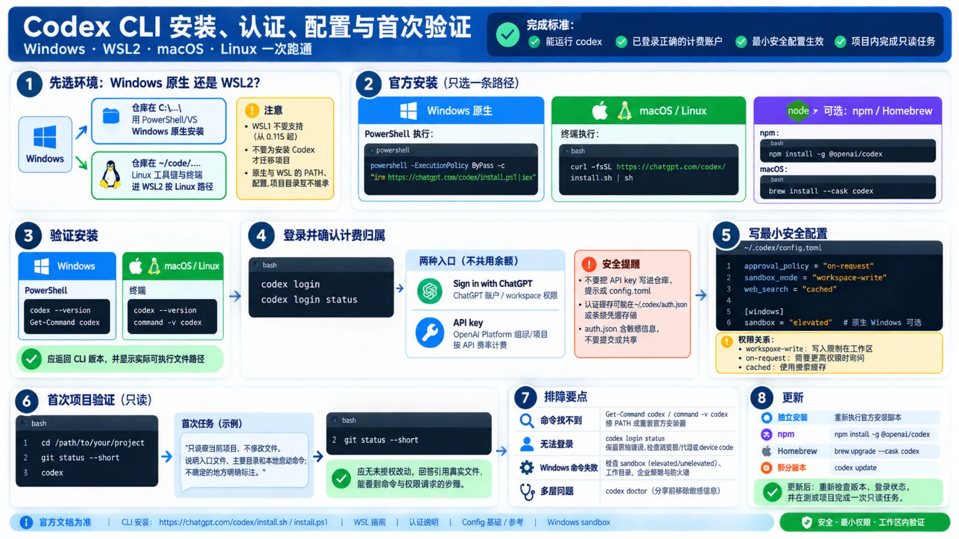Click the WSL1 不要支持 note bullet
959x539 pixels.
(x=277, y=131)
